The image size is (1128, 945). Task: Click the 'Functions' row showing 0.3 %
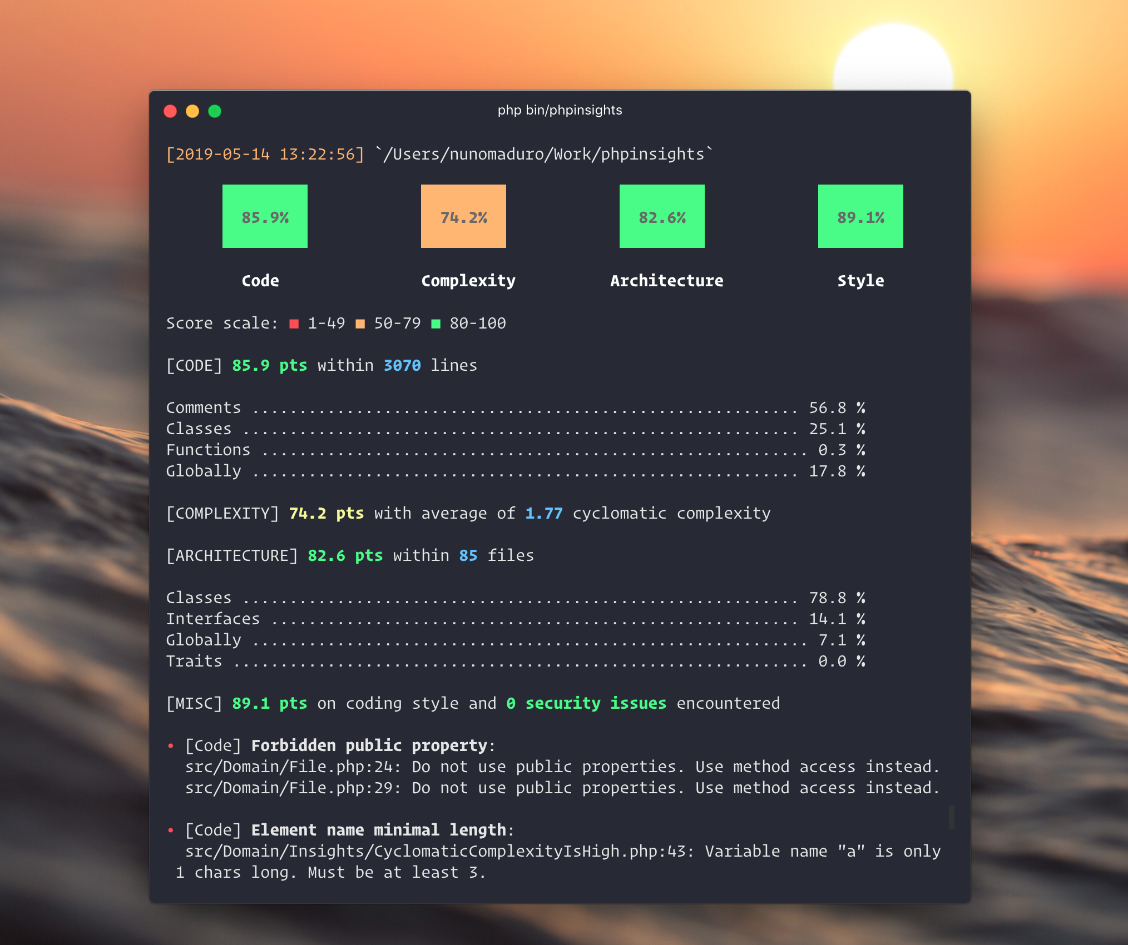click(x=516, y=450)
